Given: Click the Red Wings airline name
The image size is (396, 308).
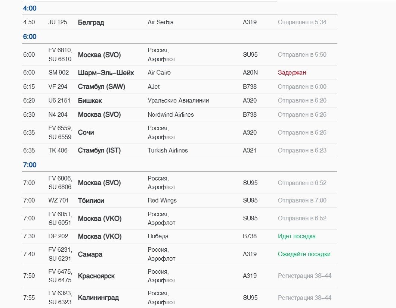Looking at the screenshot, I should point(162,201).
